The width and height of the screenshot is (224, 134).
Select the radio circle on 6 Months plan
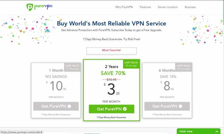(180, 106)
